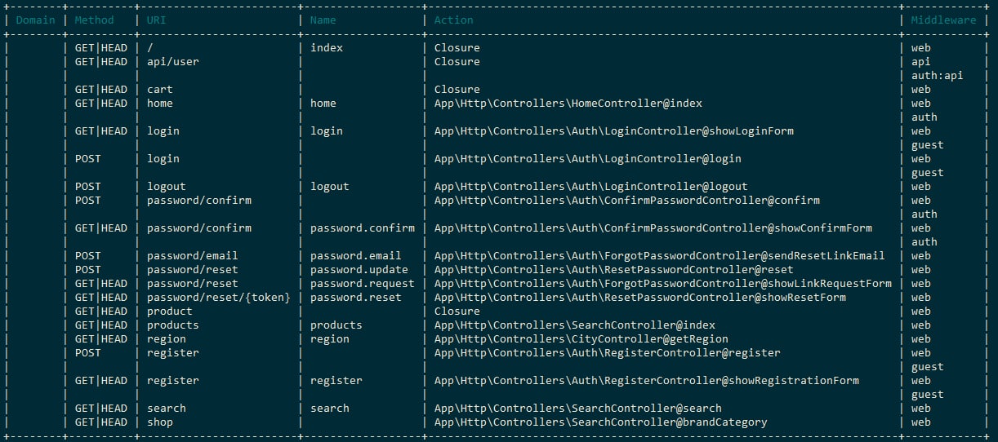
Task: Select the password/reset/{token} URI
Action: click(219, 298)
